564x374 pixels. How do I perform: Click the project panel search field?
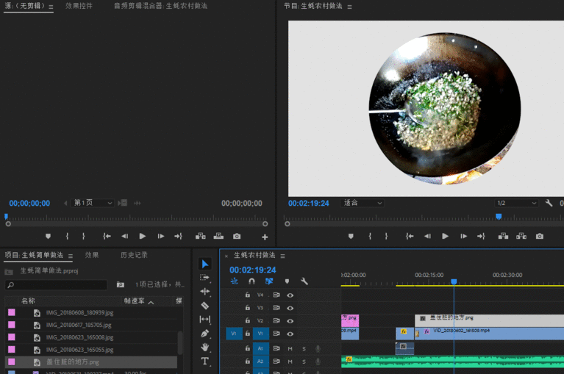(57, 284)
